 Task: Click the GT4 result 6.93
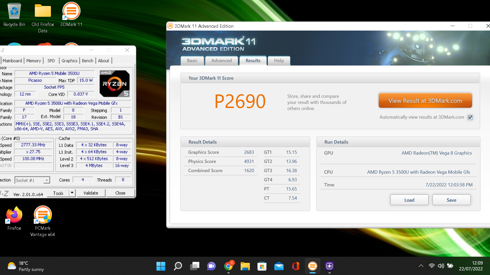coord(292,180)
